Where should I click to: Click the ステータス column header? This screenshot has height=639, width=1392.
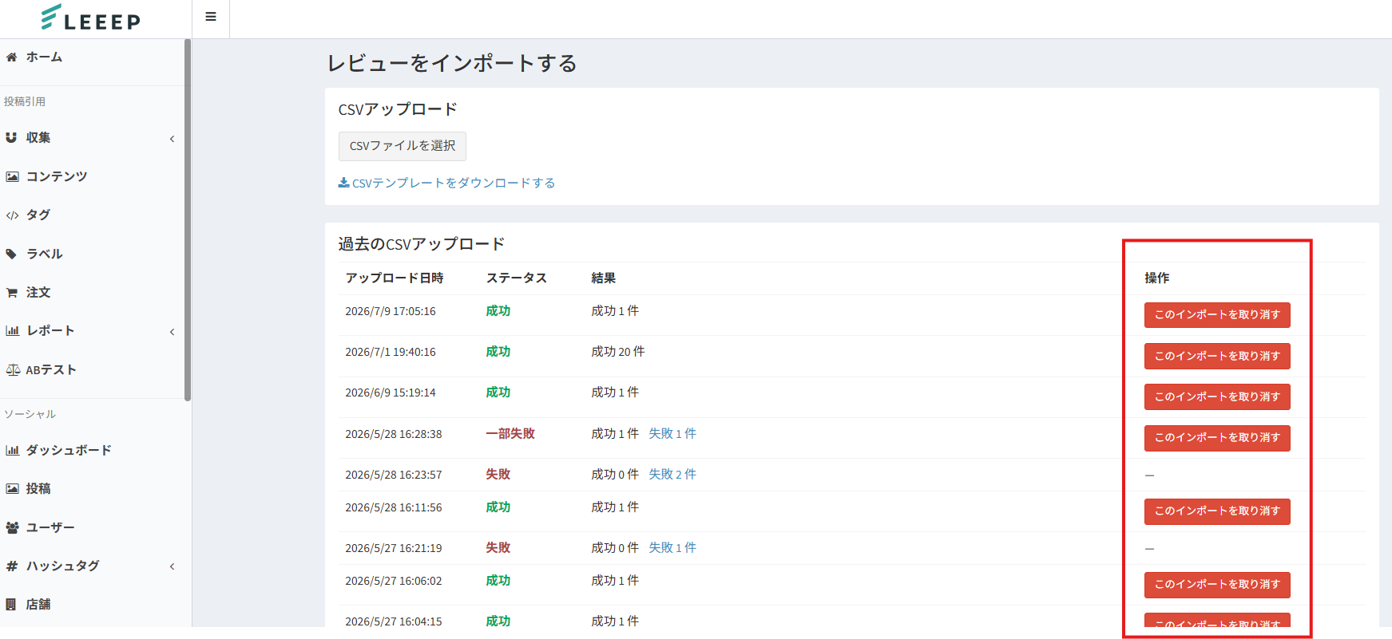pos(517,278)
